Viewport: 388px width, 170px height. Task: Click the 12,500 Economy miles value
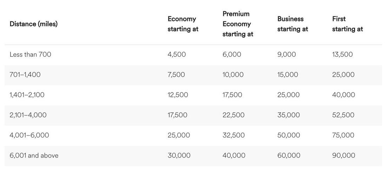click(x=178, y=95)
